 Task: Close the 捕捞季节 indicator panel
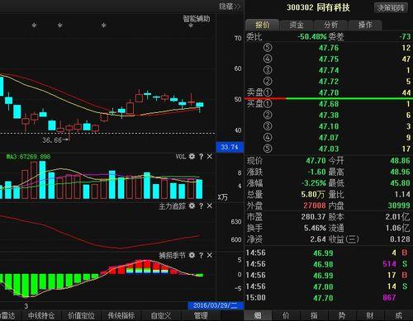click(x=210, y=255)
